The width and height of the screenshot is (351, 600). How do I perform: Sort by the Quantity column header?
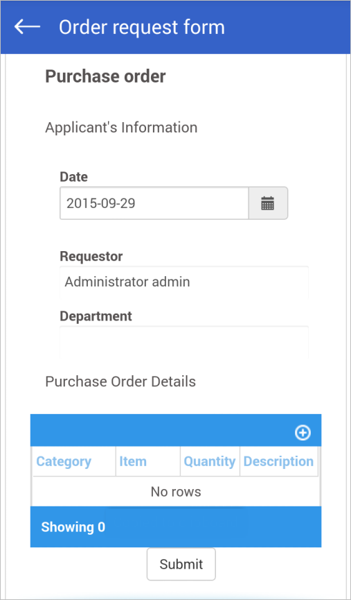(x=210, y=461)
